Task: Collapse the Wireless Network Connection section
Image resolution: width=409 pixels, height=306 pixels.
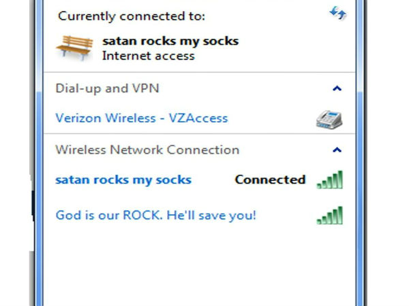Action: 337,150
